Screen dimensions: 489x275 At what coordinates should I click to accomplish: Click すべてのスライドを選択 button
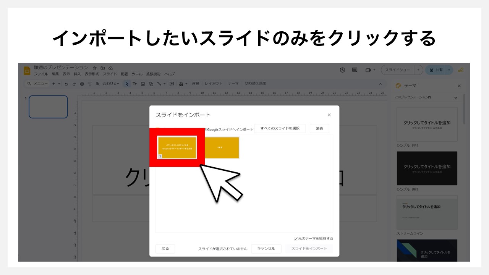(280, 128)
